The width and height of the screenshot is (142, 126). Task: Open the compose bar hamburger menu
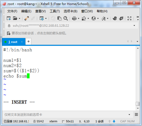(x=136, y=115)
